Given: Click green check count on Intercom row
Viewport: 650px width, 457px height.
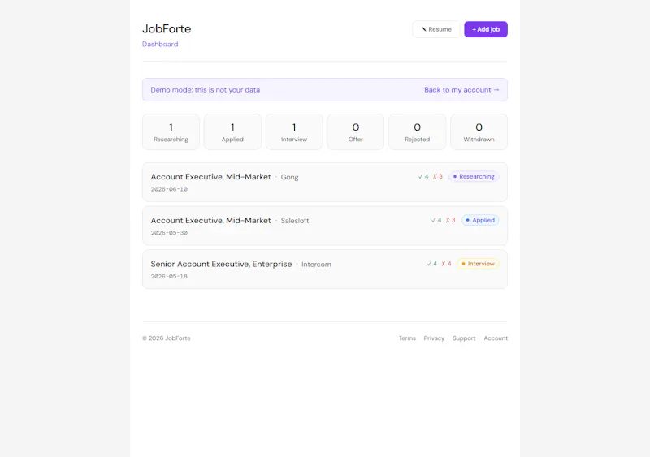Looking at the screenshot, I should [432, 264].
